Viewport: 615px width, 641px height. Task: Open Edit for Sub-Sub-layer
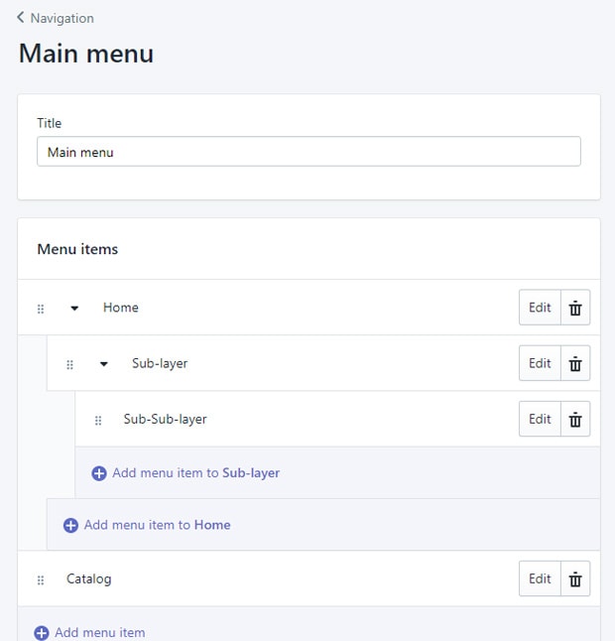tap(540, 419)
